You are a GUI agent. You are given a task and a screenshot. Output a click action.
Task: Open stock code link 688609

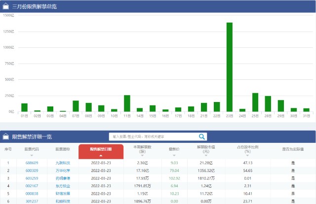click(32, 163)
